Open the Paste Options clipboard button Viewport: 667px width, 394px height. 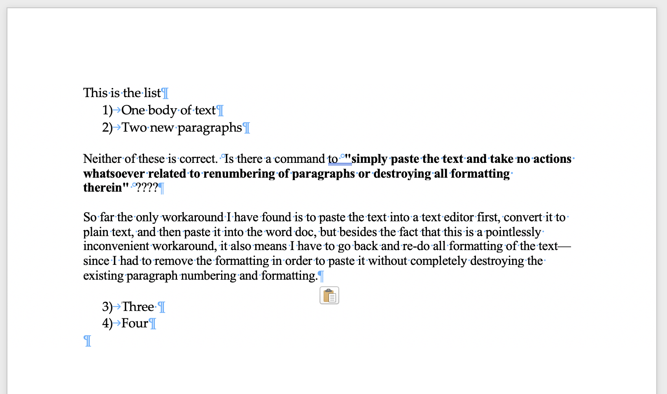[329, 295]
